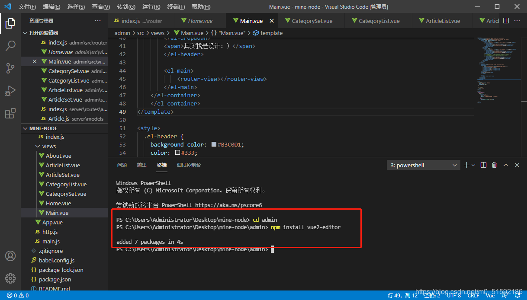Image resolution: width=527 pixels, height=300 pixels.
Task: Click the 行 49, 列 12 cursor position status
Action: click(403, 296)
